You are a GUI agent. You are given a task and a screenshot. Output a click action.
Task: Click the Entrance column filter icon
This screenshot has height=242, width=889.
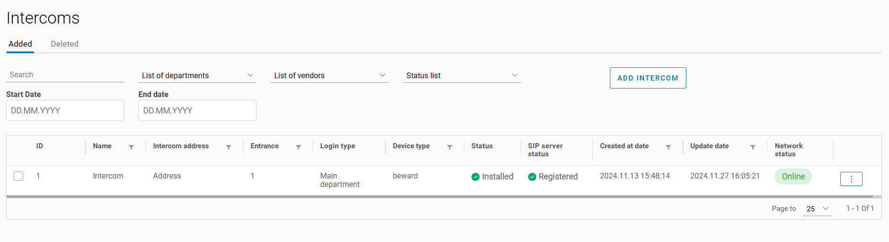coord(299,147)
